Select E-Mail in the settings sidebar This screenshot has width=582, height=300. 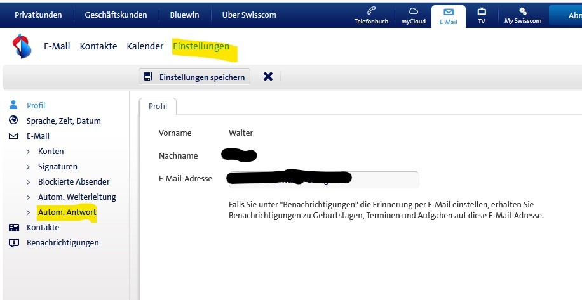pos(38,136)
